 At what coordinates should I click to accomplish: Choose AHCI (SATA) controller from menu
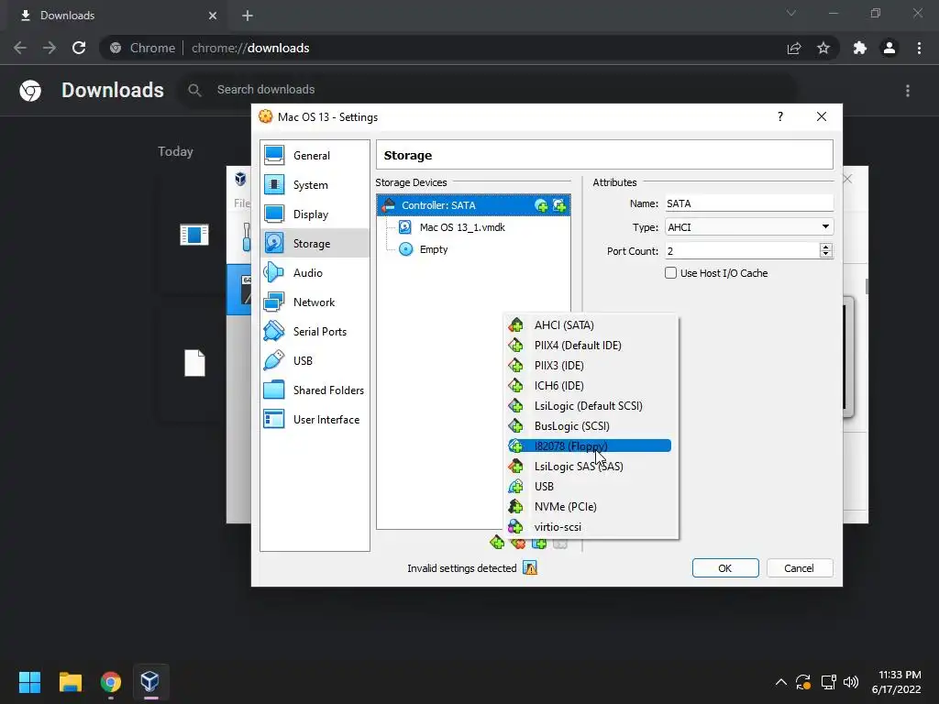tap(591, 325)
